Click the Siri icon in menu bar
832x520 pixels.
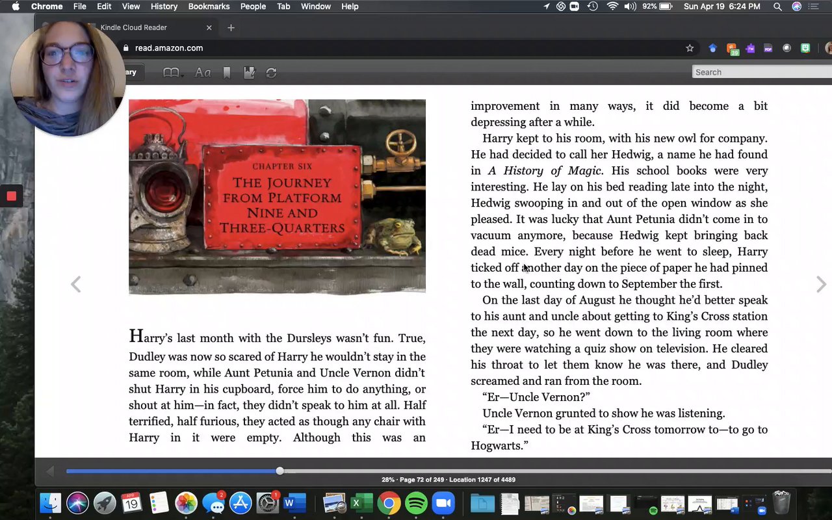[796, 6]
